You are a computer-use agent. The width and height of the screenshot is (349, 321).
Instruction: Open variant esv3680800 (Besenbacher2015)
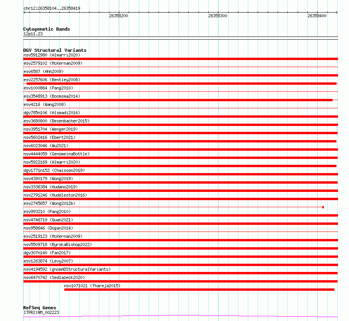(x=56, y=121)
